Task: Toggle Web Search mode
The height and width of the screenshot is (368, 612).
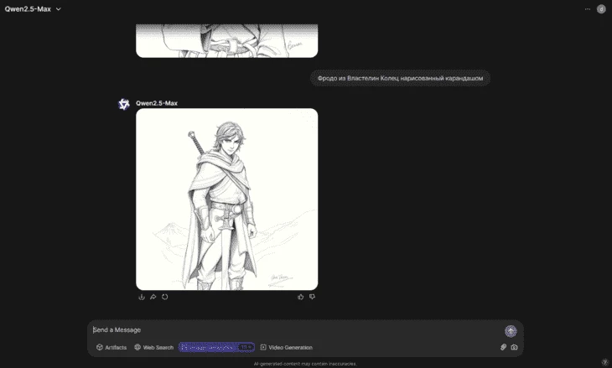Action: (153, 347)
